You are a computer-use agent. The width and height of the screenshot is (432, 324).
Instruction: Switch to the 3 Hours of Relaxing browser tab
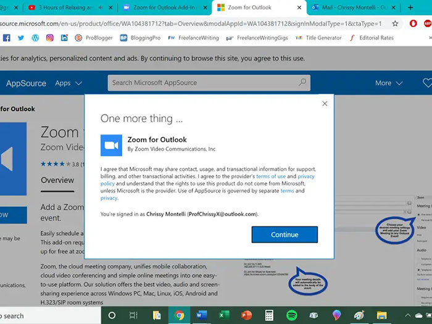click(65, 7)
